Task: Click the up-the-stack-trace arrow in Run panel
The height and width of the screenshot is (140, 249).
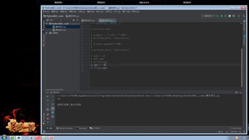Action: click(x=53, y=96)
